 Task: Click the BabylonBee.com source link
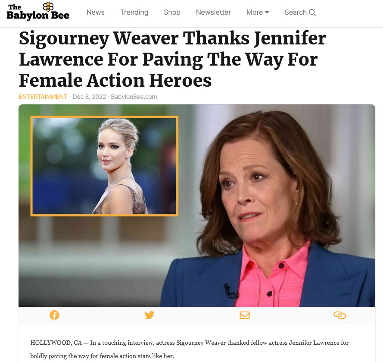tap(134, 97)
